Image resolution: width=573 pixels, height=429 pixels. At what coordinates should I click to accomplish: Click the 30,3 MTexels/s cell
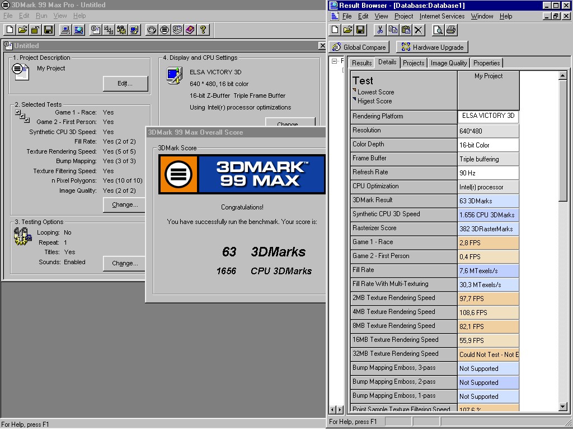tap(488, 285)
